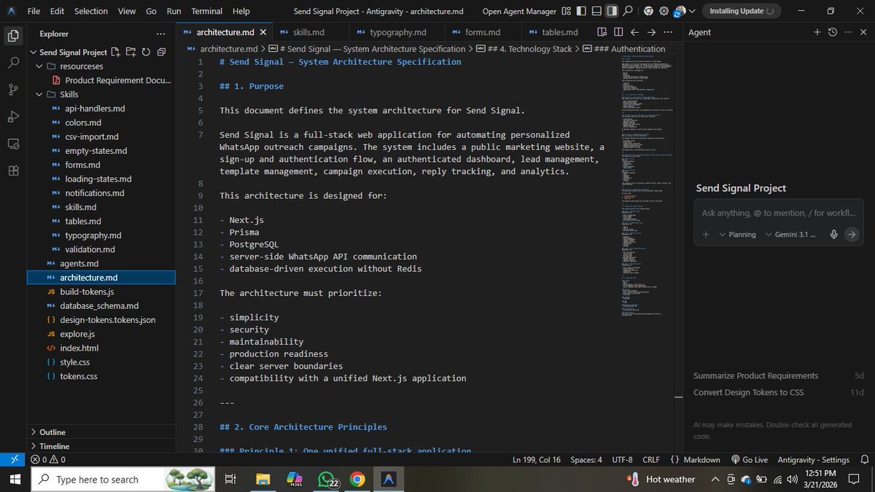Open the Help menu
This screenshot has height=492, width=875.
[x=241, y=11]
